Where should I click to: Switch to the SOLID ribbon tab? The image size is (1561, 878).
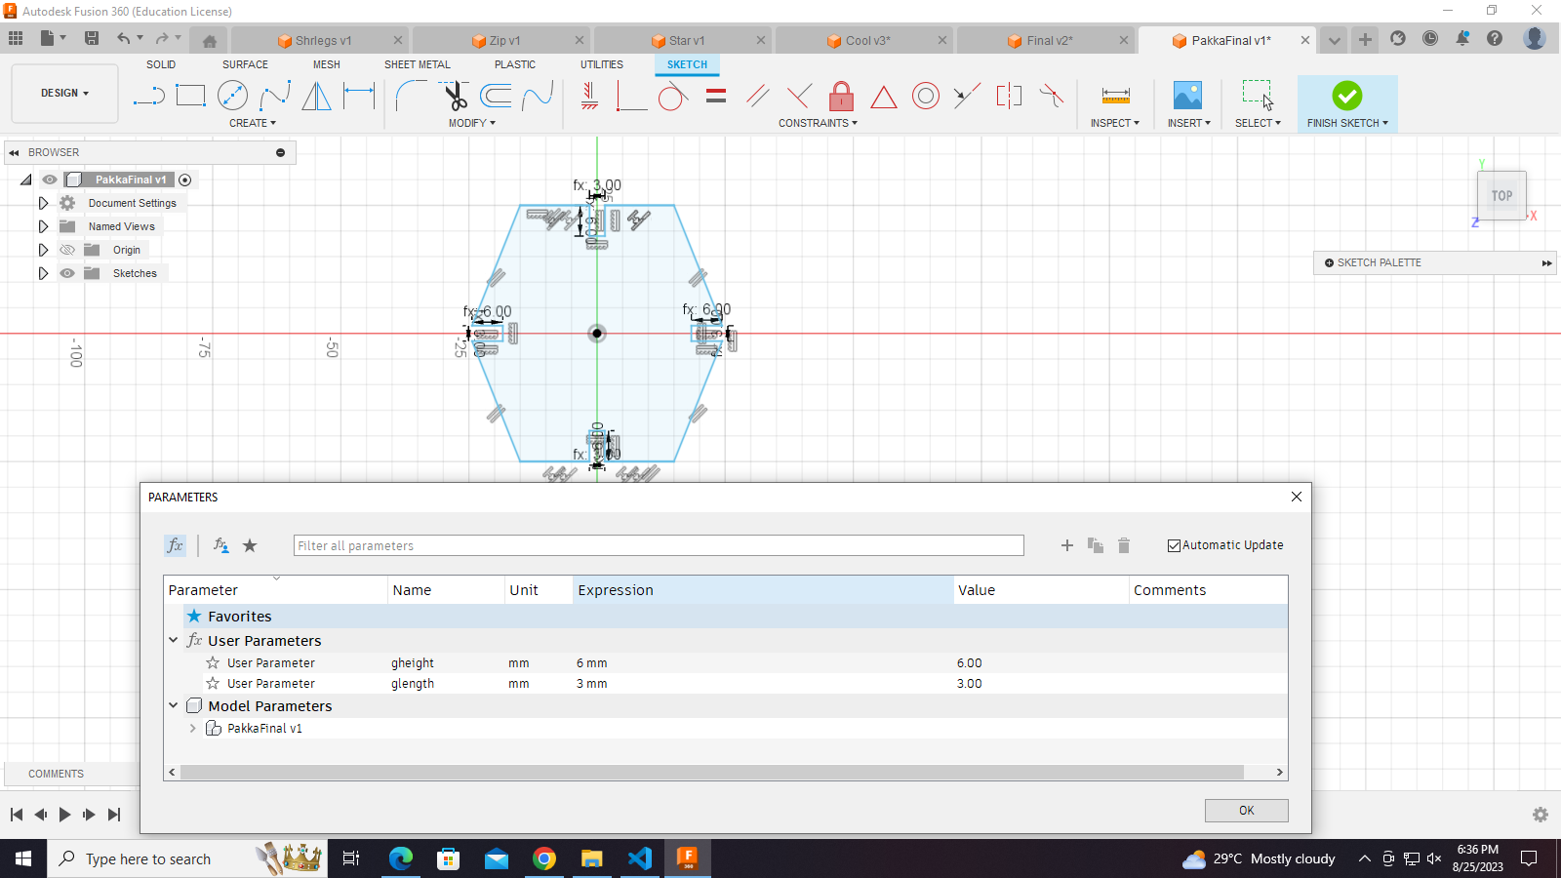161,64
